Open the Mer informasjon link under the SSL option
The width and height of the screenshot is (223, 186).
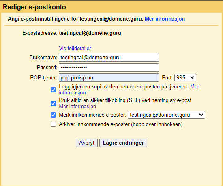point(77,107)
